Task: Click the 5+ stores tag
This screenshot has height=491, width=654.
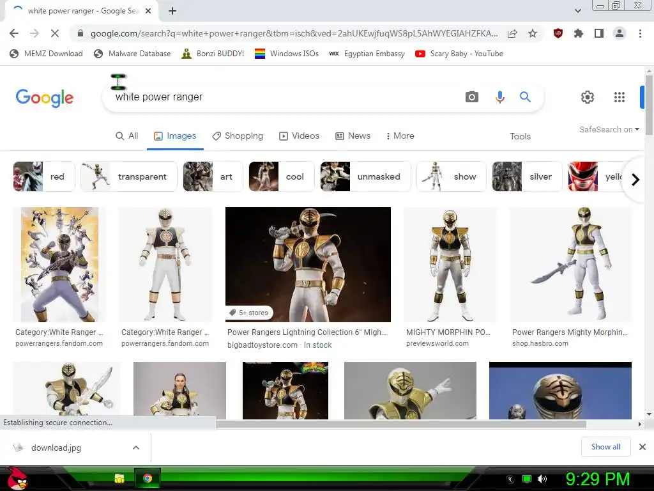Action: 249,313
